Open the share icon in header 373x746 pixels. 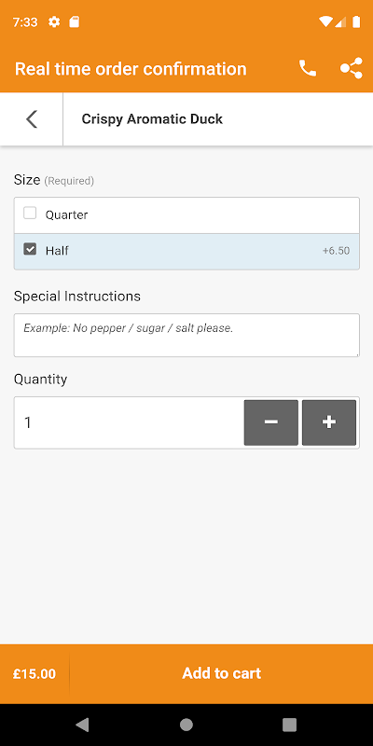352,69
